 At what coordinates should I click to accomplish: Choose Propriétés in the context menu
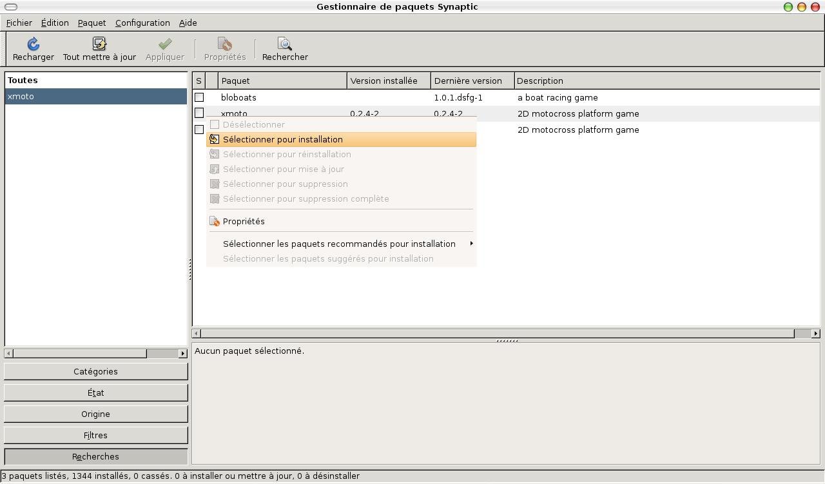click(x=341, y=221)
